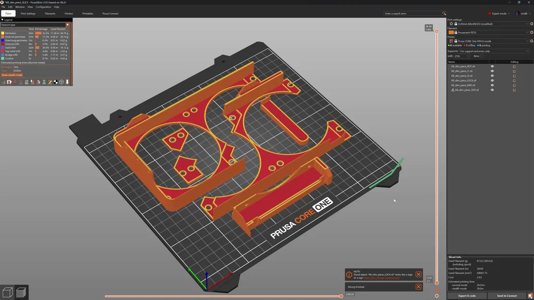Toggle color changes icon in legend toolbar
Viewport: 534px width, 300px height.
[38, 82]
